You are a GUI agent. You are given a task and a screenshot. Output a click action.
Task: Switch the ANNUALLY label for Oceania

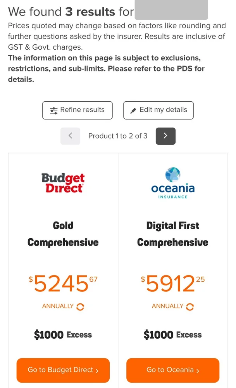click(167, 306)
